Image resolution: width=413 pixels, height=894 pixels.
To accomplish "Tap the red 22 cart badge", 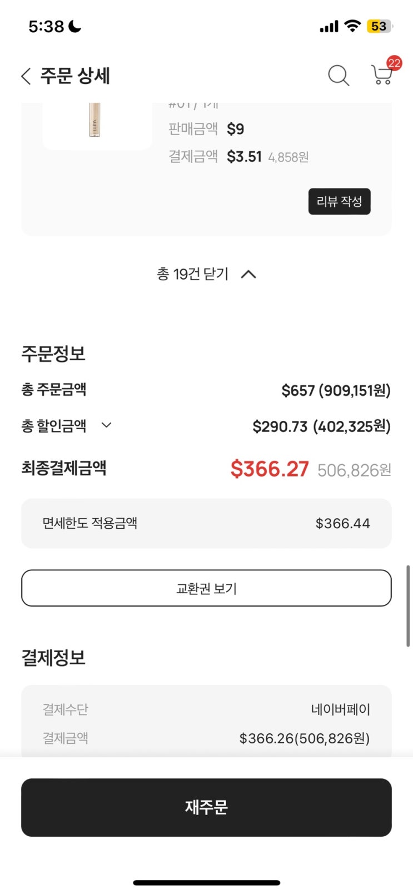I will click(x=394, y=63).
